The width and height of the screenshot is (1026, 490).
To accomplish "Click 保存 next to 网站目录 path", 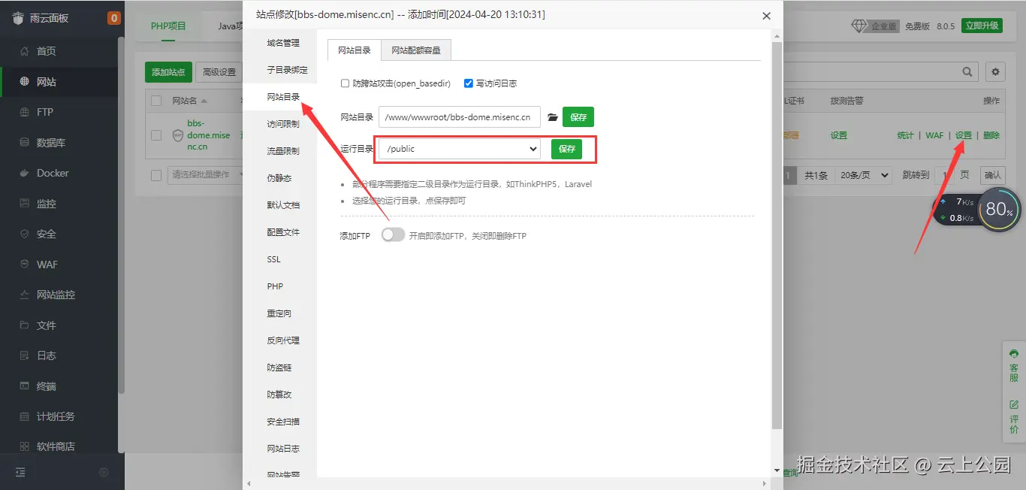I will pos(578,117).
